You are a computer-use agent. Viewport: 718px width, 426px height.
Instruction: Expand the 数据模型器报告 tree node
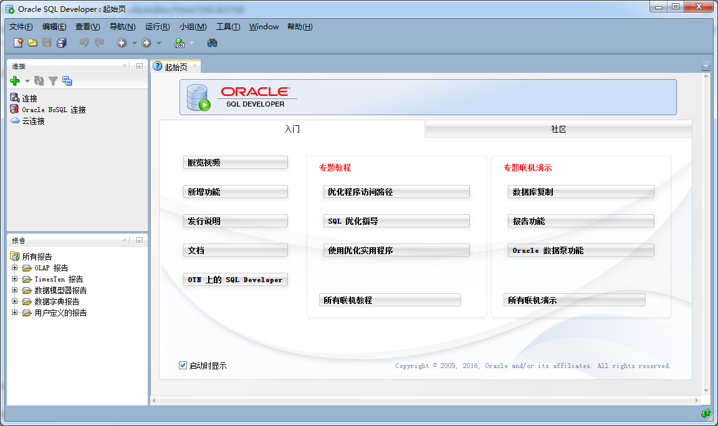click(x=15, y=290)
